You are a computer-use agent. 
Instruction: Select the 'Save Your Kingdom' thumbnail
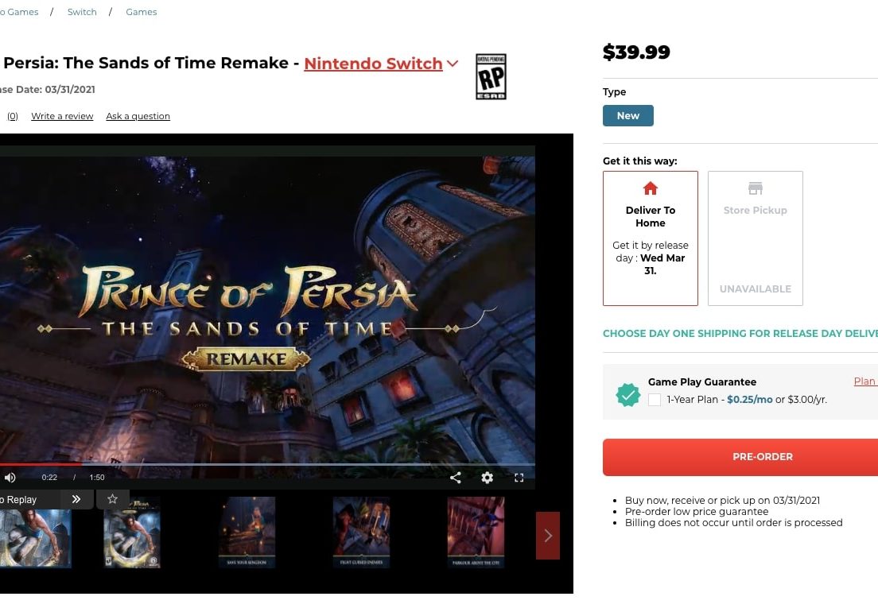[x=247, y=532]
